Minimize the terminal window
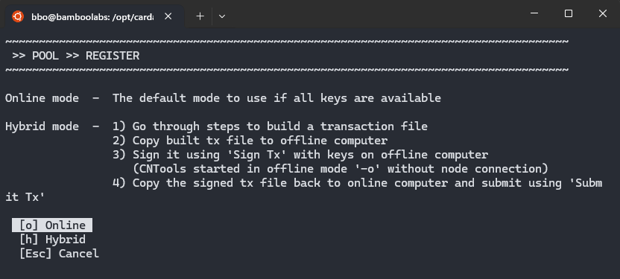 coord(534,13)
